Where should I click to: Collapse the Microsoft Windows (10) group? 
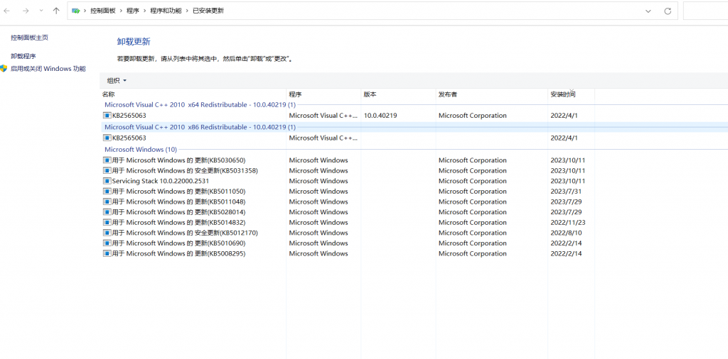pos(140,150)
